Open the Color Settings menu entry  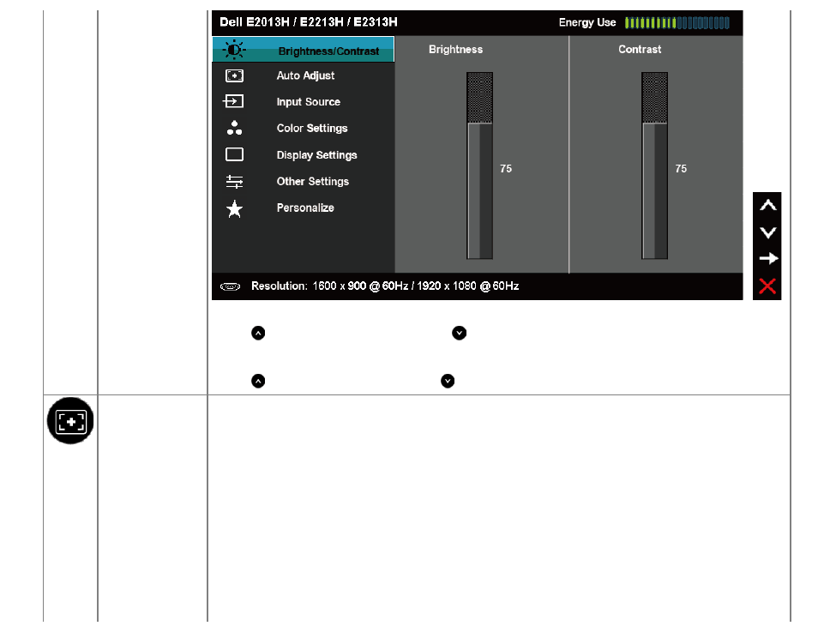312,129
